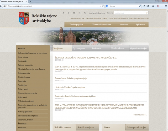Open Relevant information to investors
Viewport: 168px width, 131px height.
coord(32,53)
